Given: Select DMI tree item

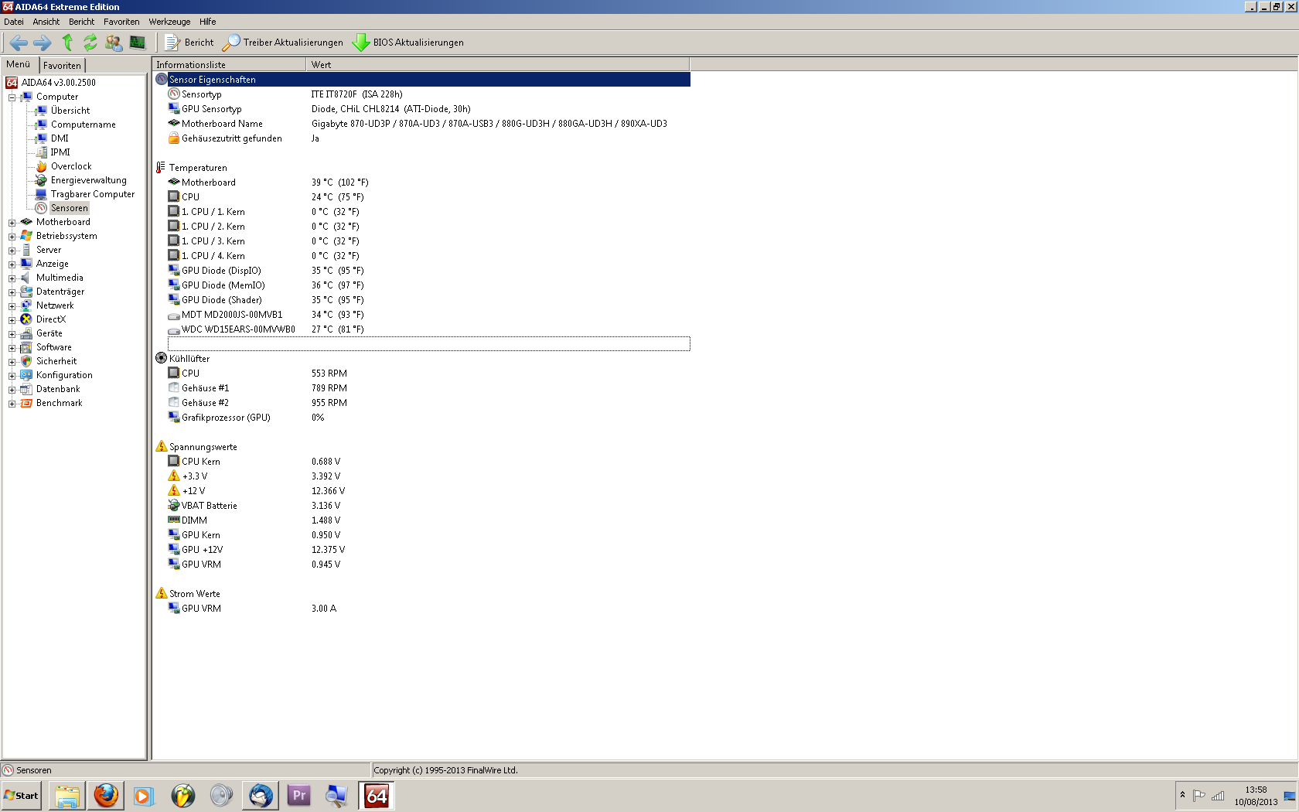Looking at the screenshot, I should tap(60, 138).
